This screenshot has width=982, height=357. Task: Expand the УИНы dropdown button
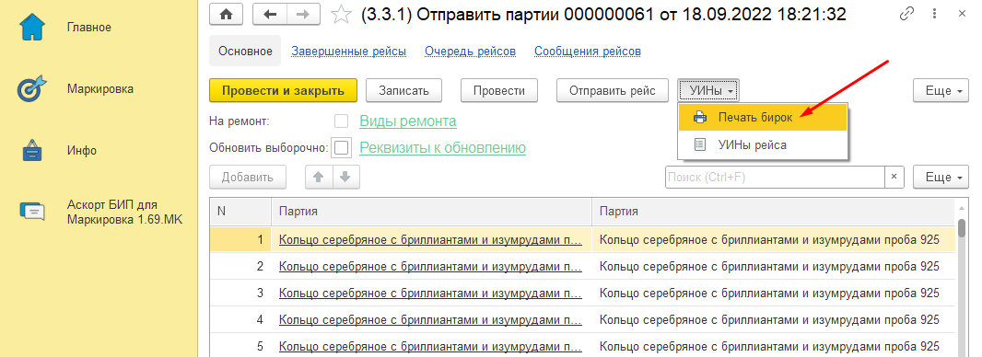coord(709,91)
